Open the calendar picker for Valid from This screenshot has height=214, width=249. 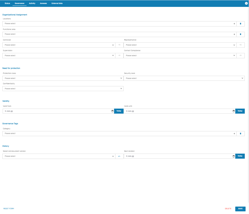tap(112, 111)
